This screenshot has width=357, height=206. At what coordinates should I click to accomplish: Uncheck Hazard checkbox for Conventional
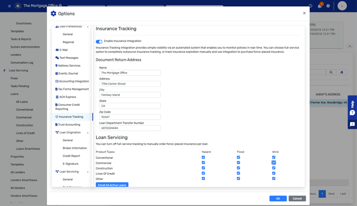coord(203,157)
